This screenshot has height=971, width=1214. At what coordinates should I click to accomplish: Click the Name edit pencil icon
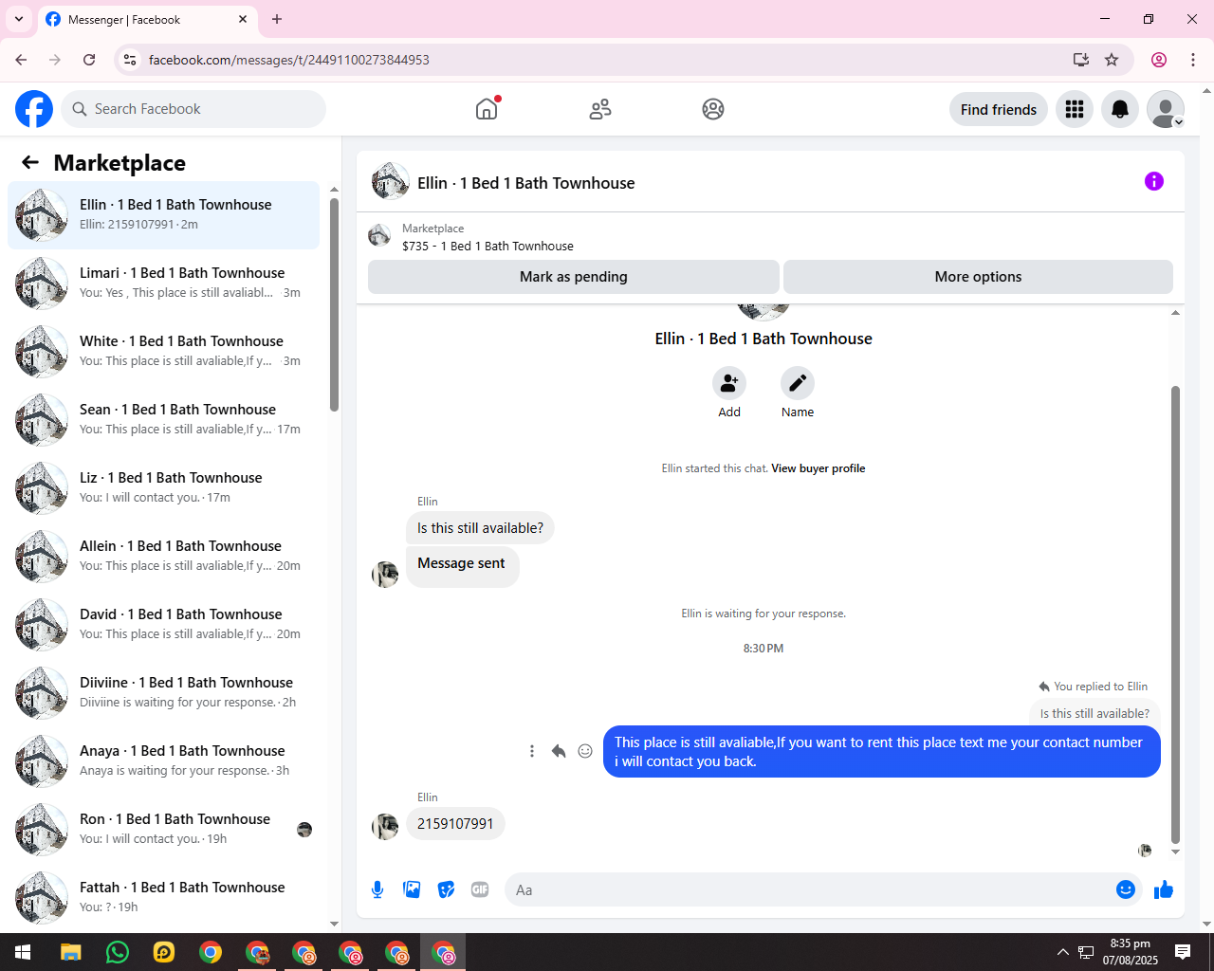pyautogui.click(x=798, y=383)
